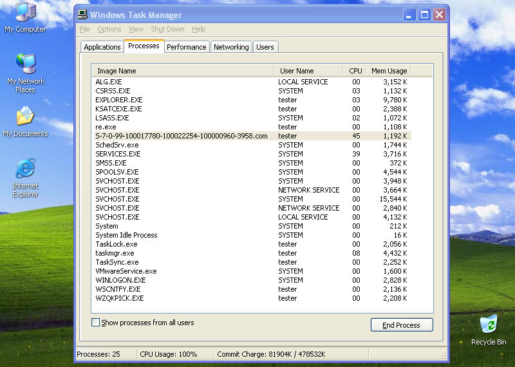Select the re.exe process
Screen dimensions: 515x367
(x=252, y=127)
